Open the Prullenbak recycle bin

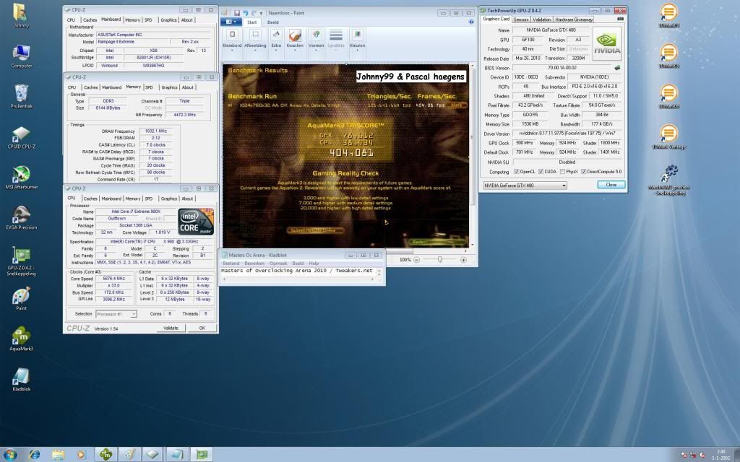point(21,95)
